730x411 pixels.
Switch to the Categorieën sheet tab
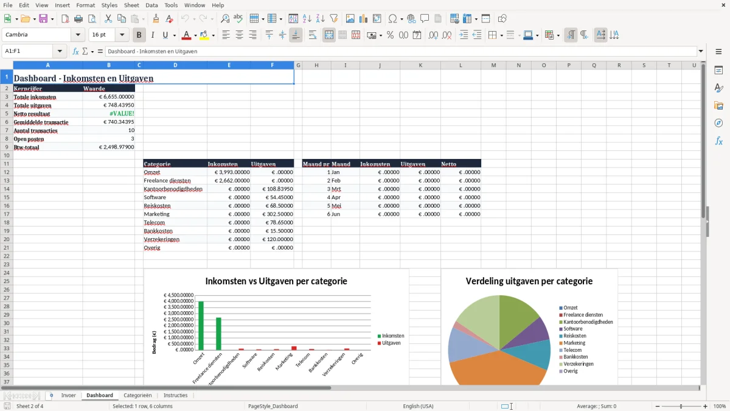point(137,395)
